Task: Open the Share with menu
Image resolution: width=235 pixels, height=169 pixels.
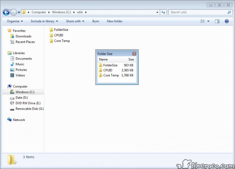Action: 75,21
